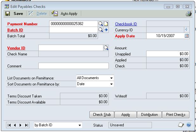Image resolution: width=196 pixels, height=132 pixels.
Task: Click the Batch ID link label
Action: click(x=15, y=30)
